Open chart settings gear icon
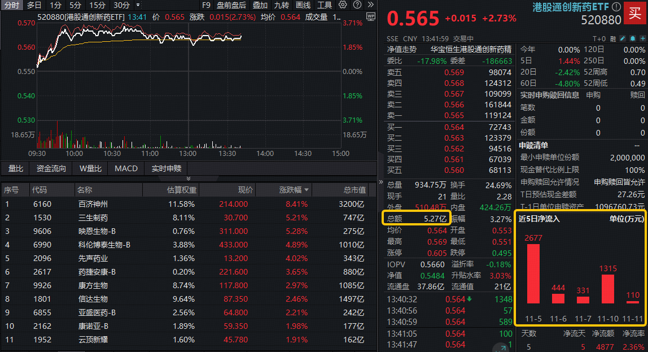This screenshot has width=648, height=352. (343, 5)
